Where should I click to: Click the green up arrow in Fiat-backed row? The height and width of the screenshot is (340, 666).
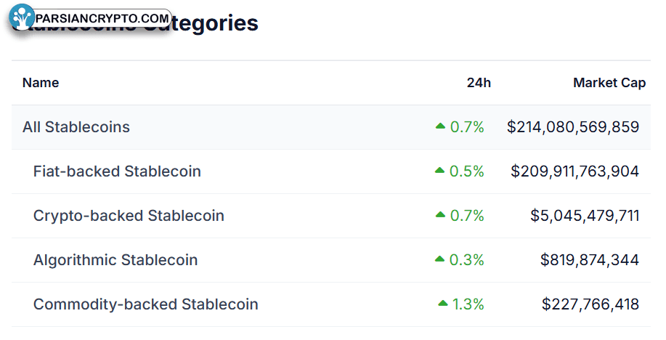pos(439,171)
